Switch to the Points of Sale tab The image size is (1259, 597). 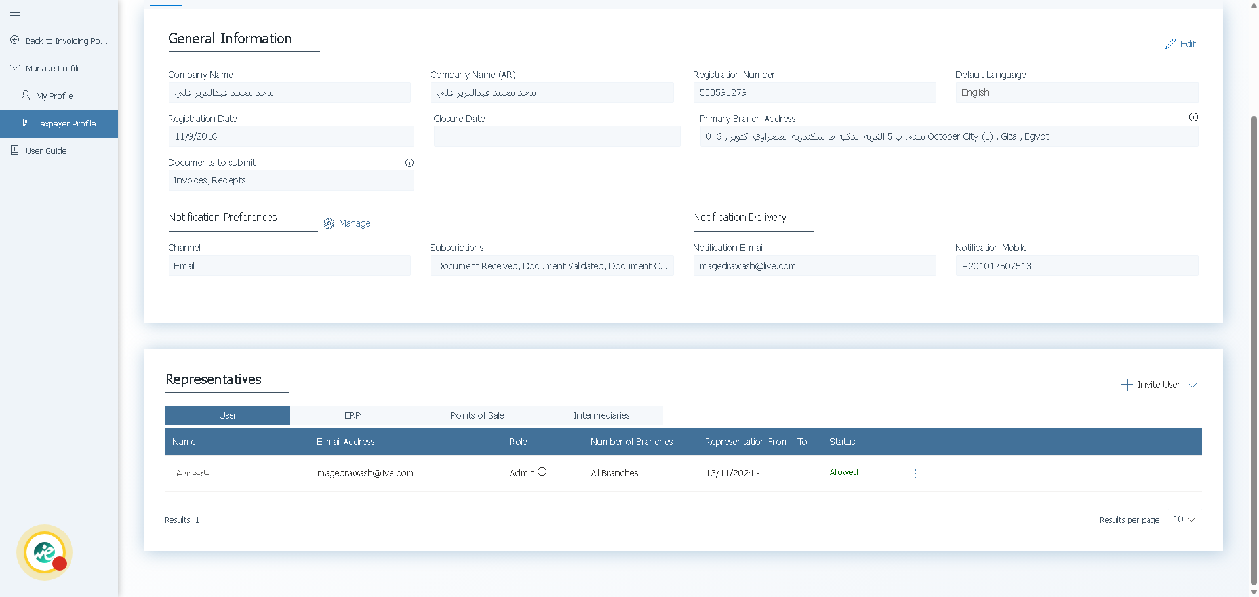477,415
